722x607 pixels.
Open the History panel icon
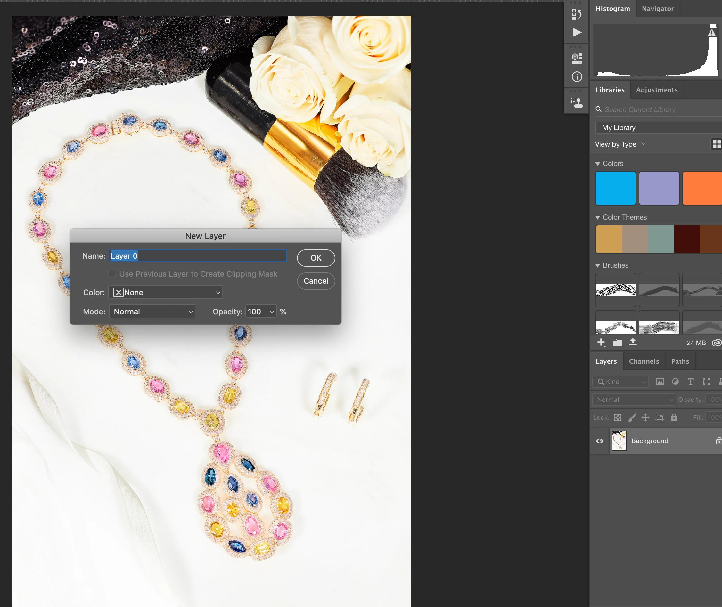(577, 14)
